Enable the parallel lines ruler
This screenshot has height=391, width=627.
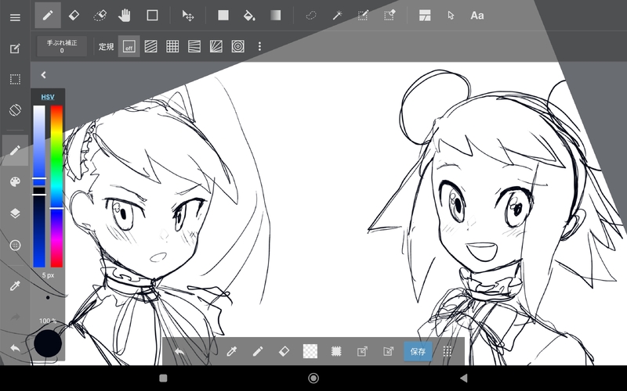point(150,46)
